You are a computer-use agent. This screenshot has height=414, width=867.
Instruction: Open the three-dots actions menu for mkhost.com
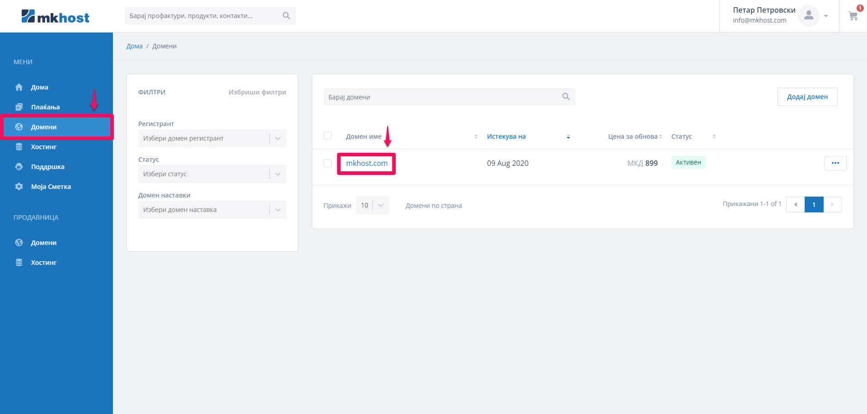pos(835,163)
